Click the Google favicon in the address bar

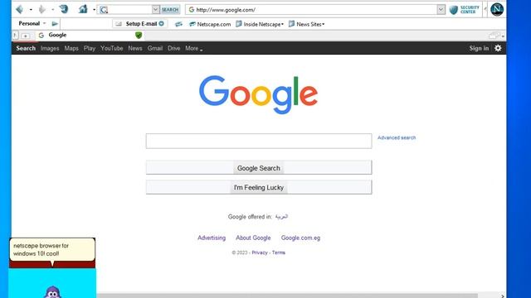click(192, 10)
